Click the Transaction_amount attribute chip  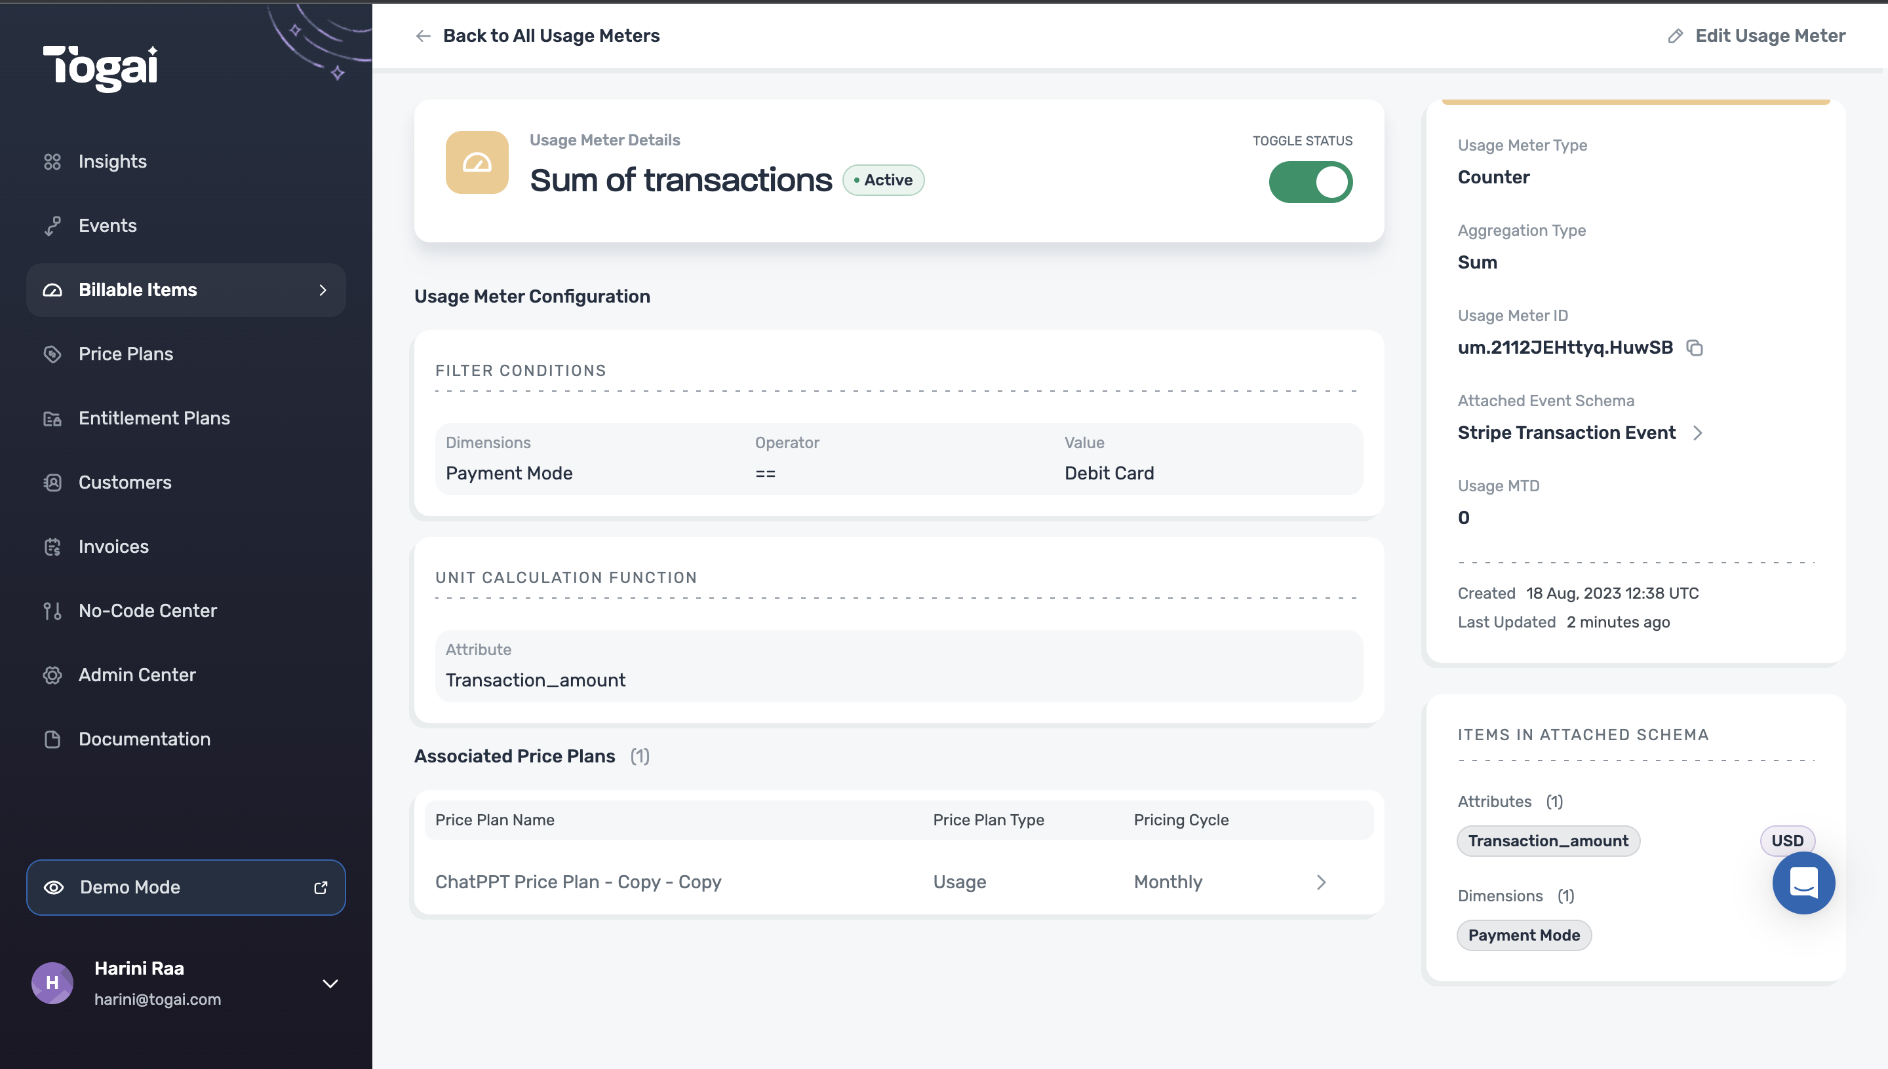[1548, 842]
